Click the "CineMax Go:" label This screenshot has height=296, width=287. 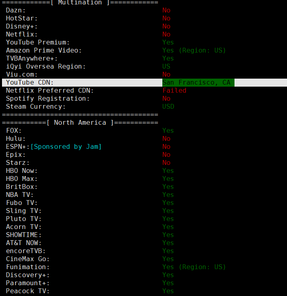[x=28, y=259]
